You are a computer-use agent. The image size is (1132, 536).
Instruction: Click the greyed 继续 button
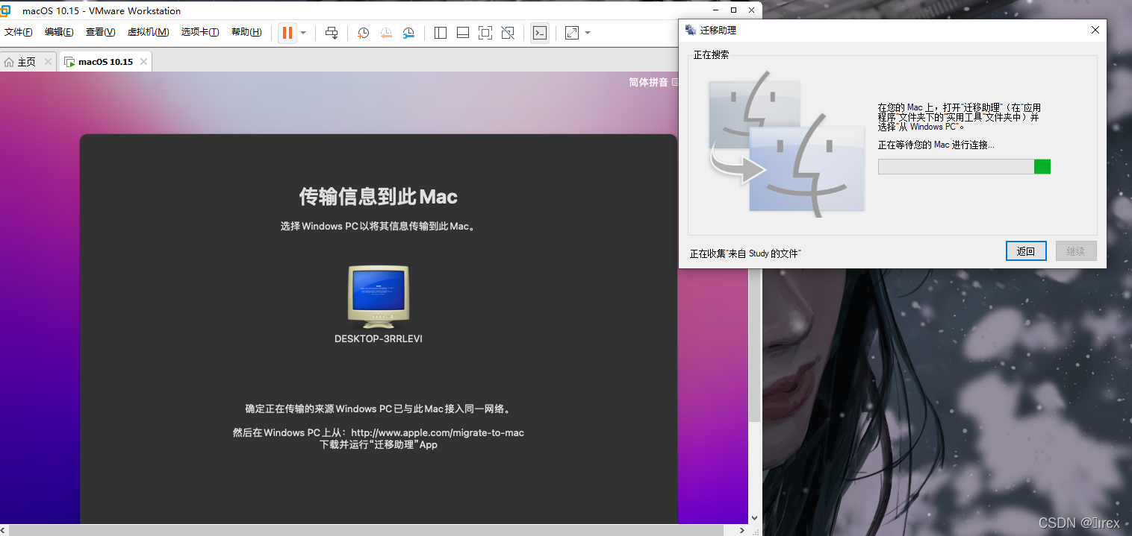(1076, 251)
